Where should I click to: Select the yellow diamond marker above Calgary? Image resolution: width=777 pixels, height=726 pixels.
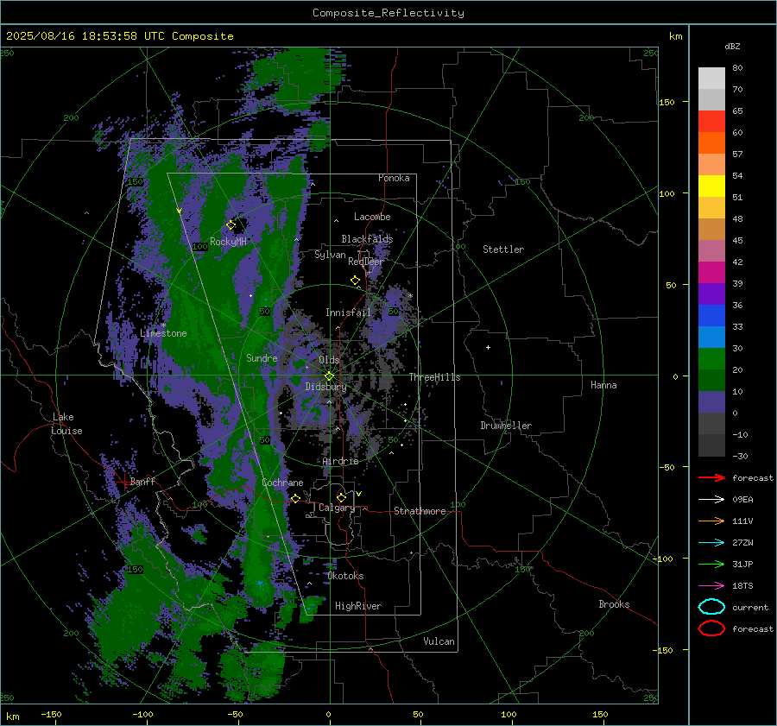click(x=341, y=497)
